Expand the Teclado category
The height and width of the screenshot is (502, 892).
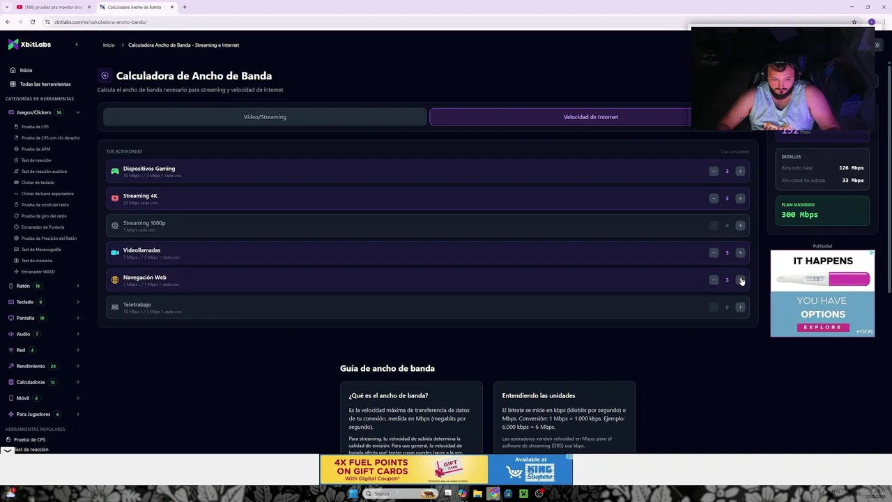(43, 302)
